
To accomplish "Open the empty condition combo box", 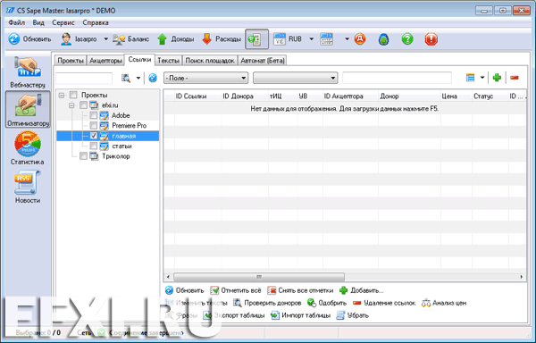I will 296,78.
